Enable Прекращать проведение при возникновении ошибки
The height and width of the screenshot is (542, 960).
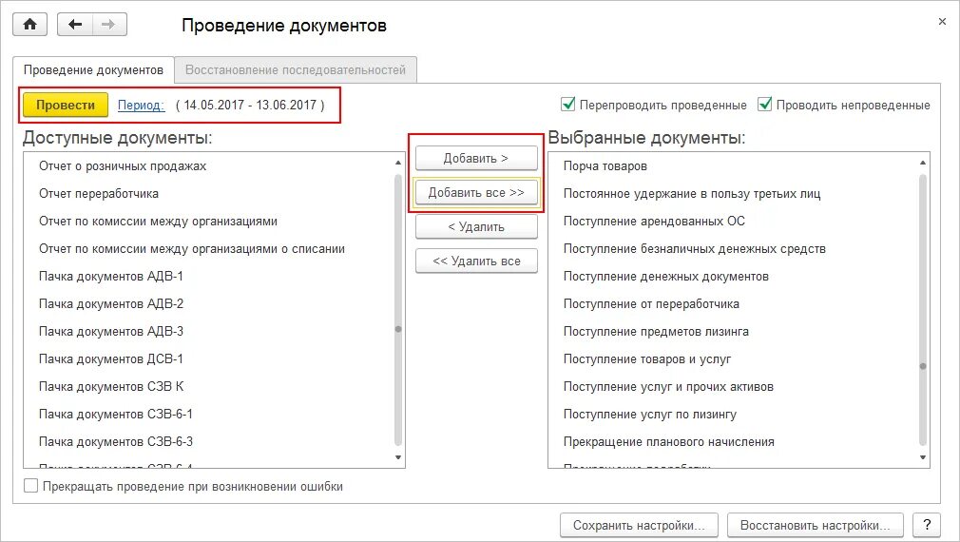30,486
